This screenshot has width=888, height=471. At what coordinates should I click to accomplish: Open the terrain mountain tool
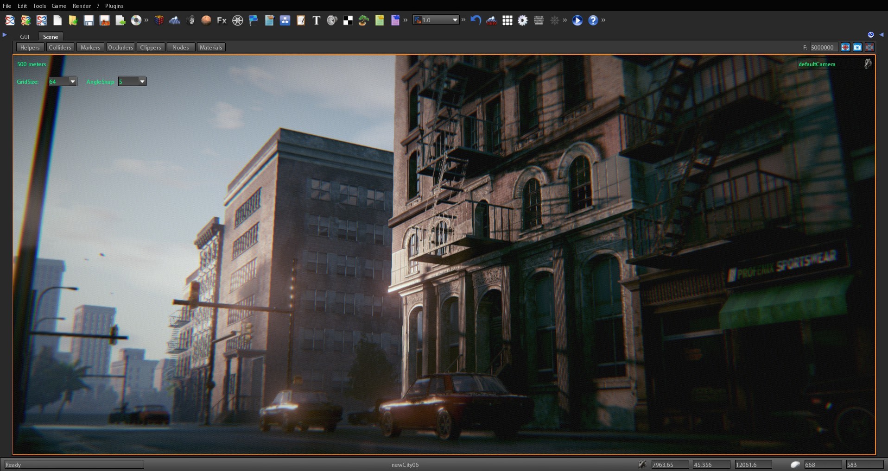pos(175,20)
